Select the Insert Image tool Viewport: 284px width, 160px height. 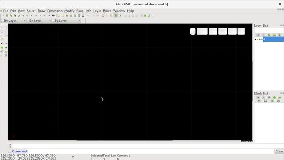click(6, 48)
